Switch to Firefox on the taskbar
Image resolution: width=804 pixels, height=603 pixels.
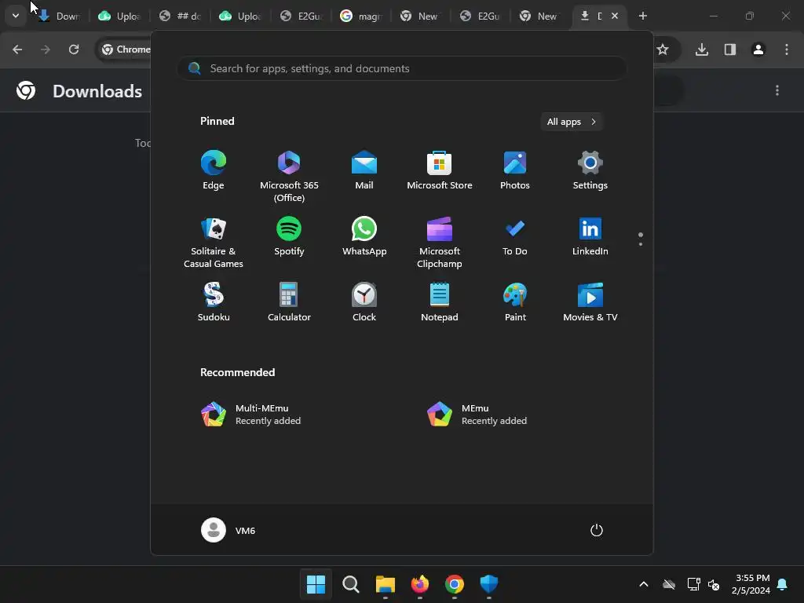point(420,584)
